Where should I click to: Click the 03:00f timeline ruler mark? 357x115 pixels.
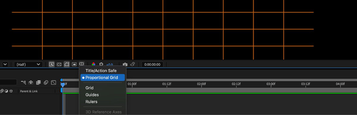271,84
